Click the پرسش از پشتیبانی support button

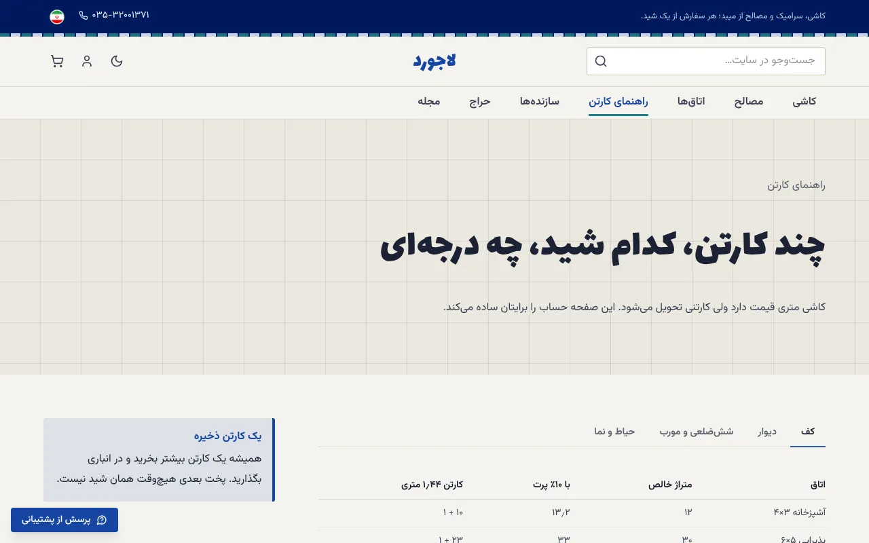point(64,520)
